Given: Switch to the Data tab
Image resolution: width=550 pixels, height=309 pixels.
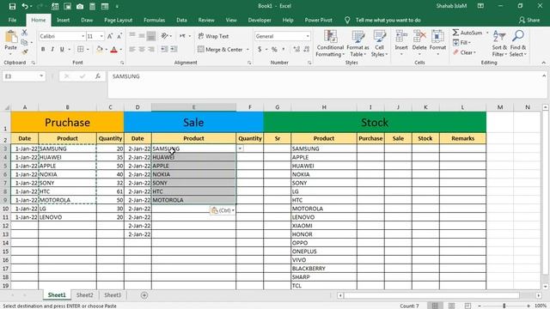Looking at the screenshot, I should pyautogui.click(x=181, y=20).
